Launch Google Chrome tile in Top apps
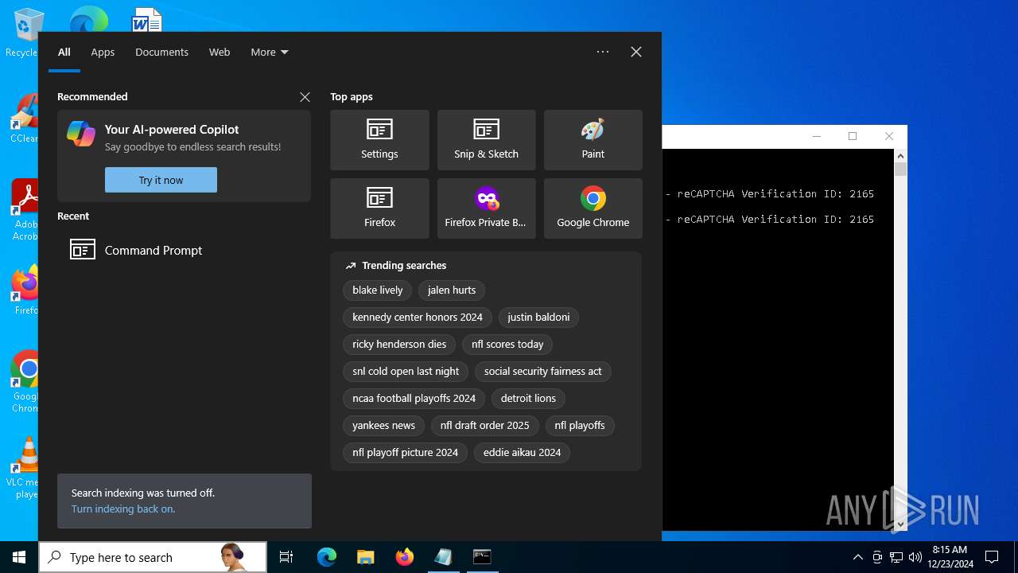1018x573 pixels. coord(593,209)
